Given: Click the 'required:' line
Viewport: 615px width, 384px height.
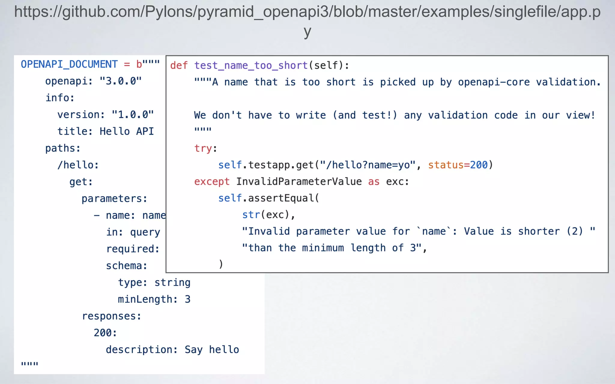Looking at the screenshot, I should pos(133,249).
